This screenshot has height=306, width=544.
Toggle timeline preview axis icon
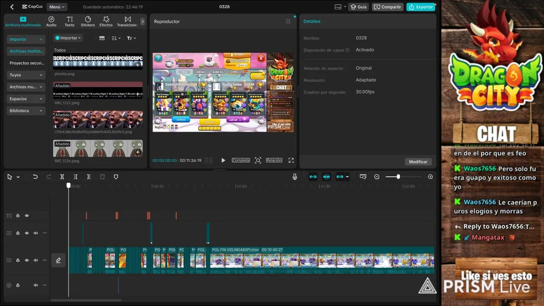click(x=363, y=177)
